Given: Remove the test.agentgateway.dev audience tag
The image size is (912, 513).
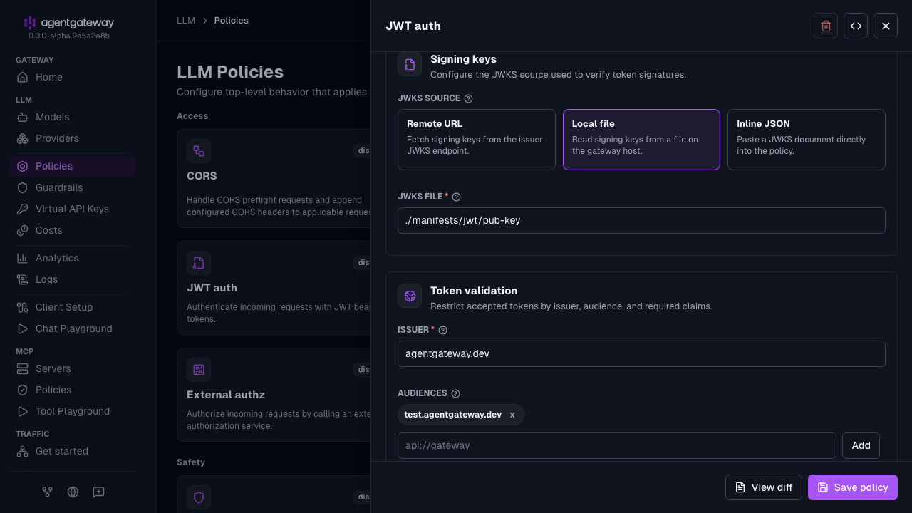Looking at the screenshot, I should 512,415.
